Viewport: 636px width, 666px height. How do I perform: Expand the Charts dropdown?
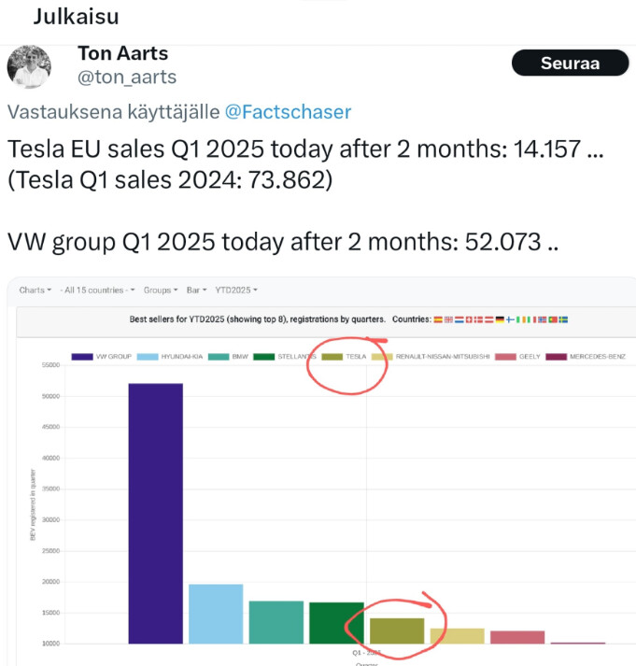35,290
